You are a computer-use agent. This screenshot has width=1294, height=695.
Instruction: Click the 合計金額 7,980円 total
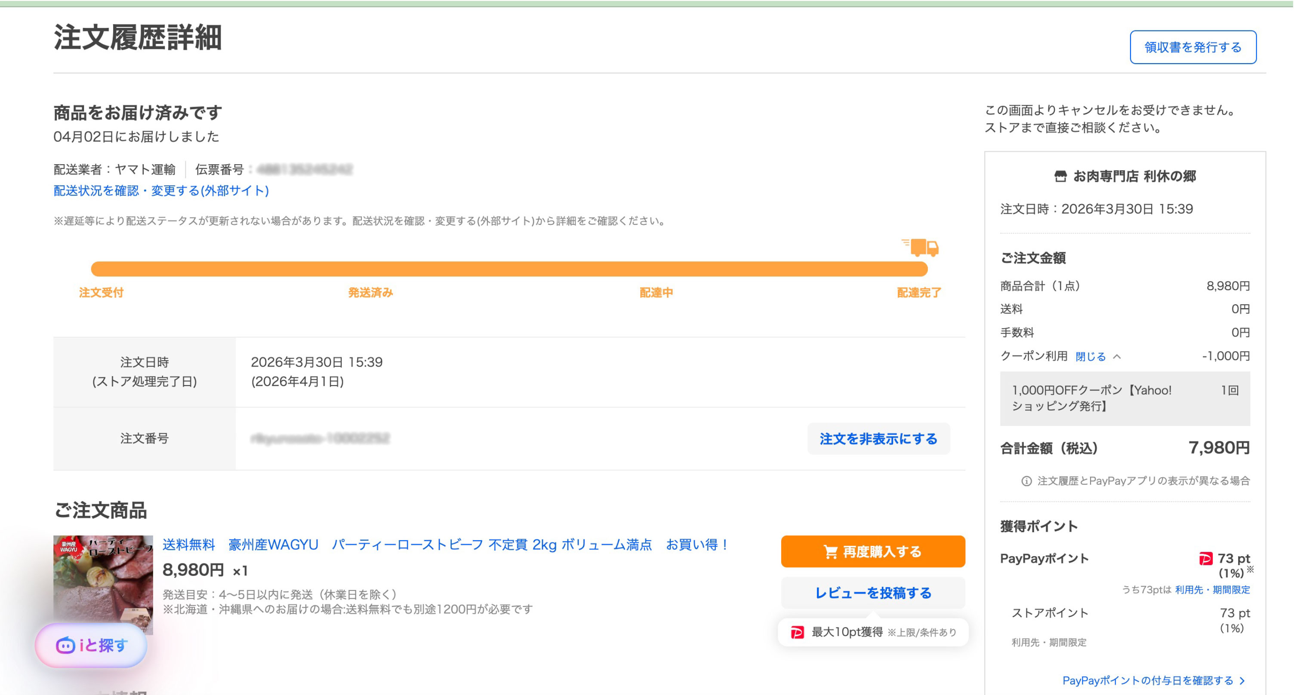[x=1219, y=447]
